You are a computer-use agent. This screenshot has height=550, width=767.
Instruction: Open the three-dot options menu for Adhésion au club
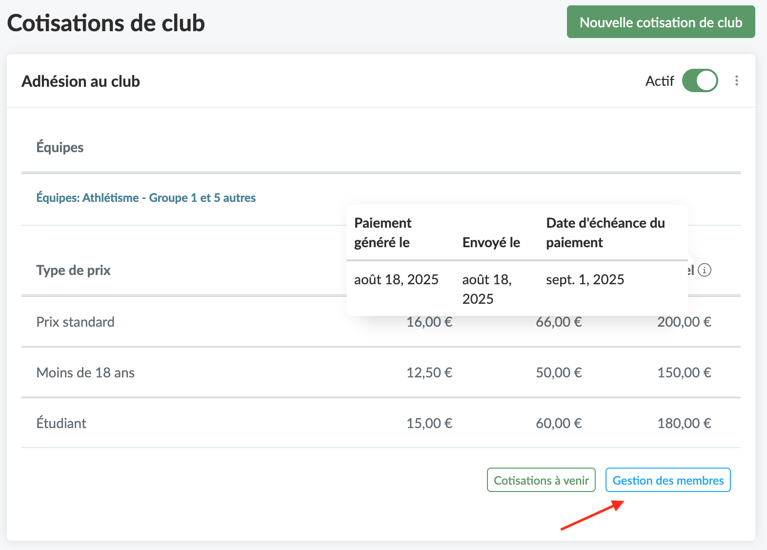736,81
